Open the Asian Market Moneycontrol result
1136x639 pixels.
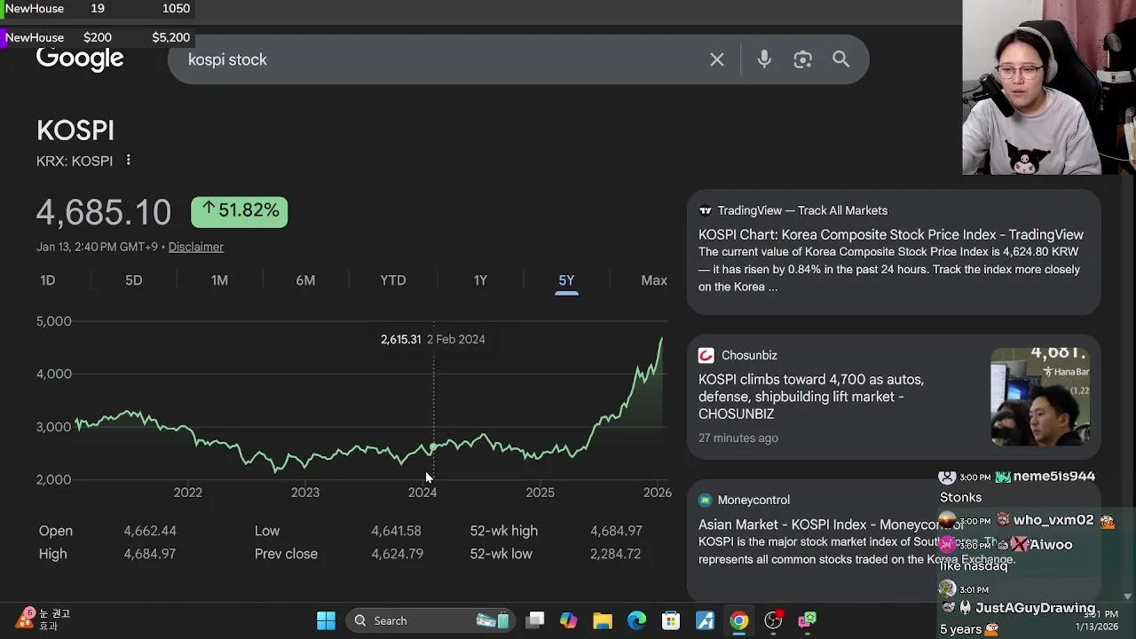coord(832,525)
